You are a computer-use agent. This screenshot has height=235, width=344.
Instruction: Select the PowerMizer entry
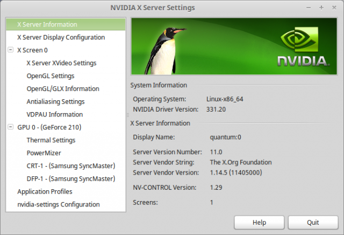click(44, 153)
